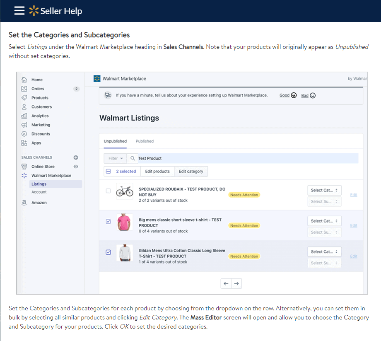The height and width of the screenshot is (341, 381).
Task: Open Home in the sidebar
Action: pyautogui.click(x=37, y=80)
